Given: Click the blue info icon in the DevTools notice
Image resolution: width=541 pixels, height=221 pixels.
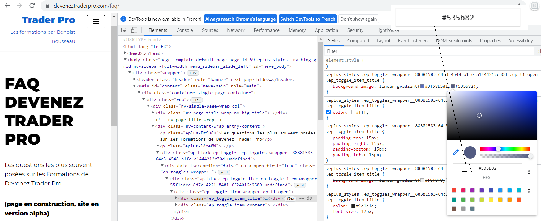Looking at the screenshot, I should (x=123, y=19).
